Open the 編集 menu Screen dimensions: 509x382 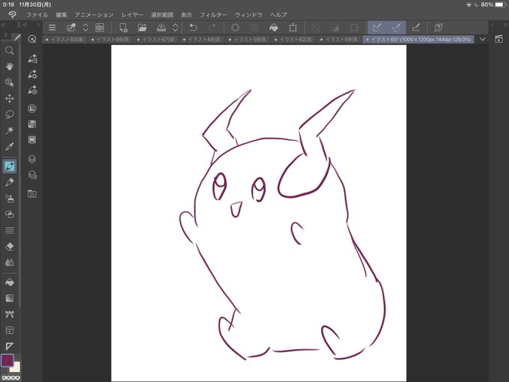[x=61, y=15]
